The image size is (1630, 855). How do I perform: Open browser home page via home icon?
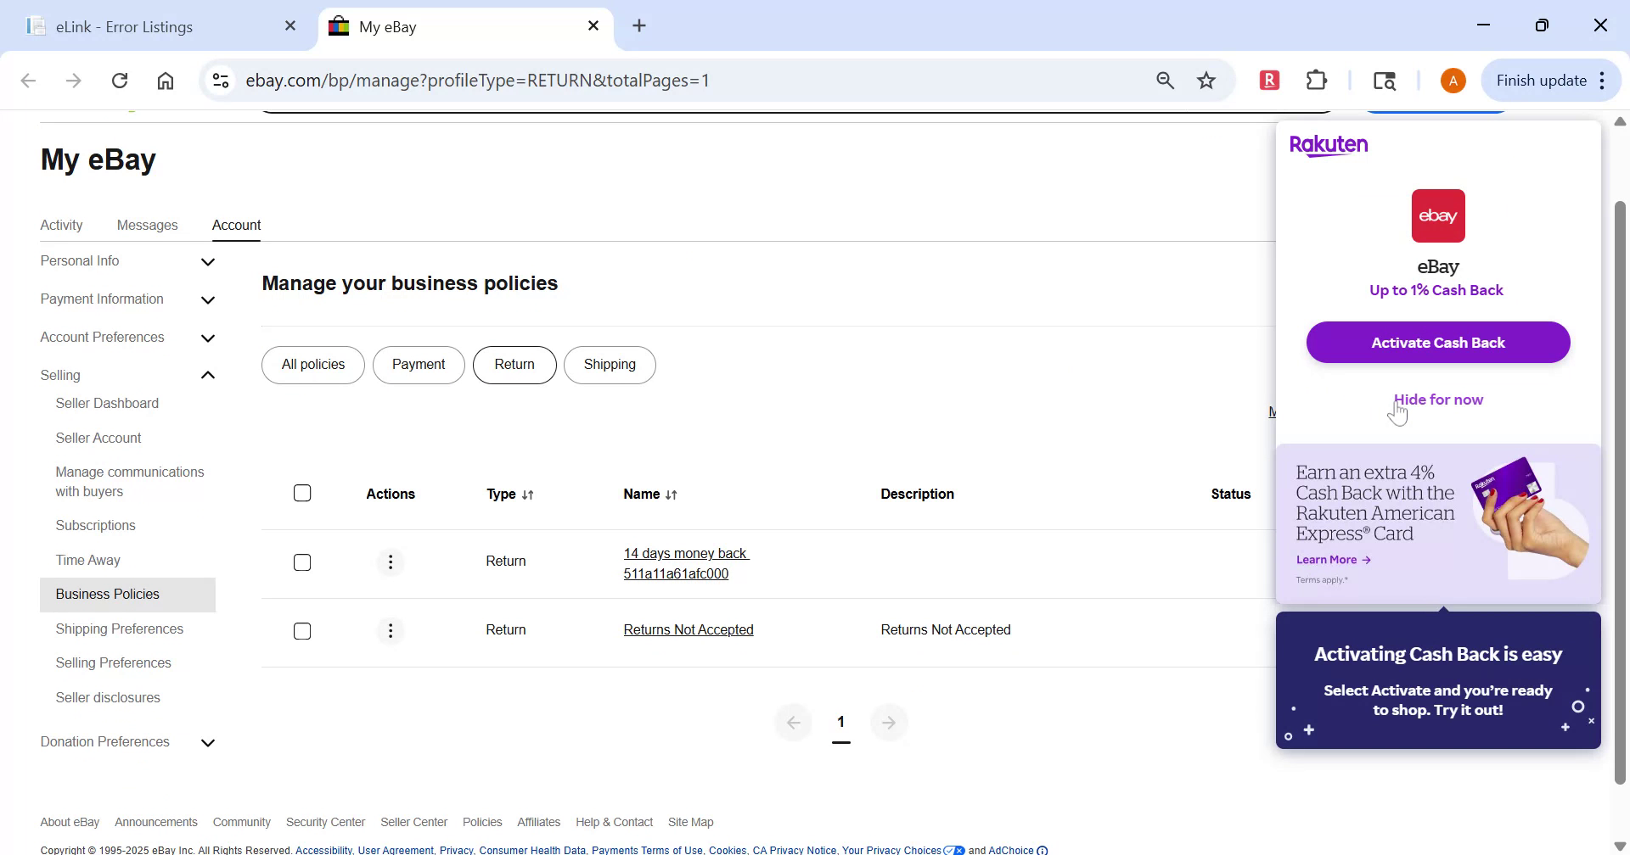166,80
